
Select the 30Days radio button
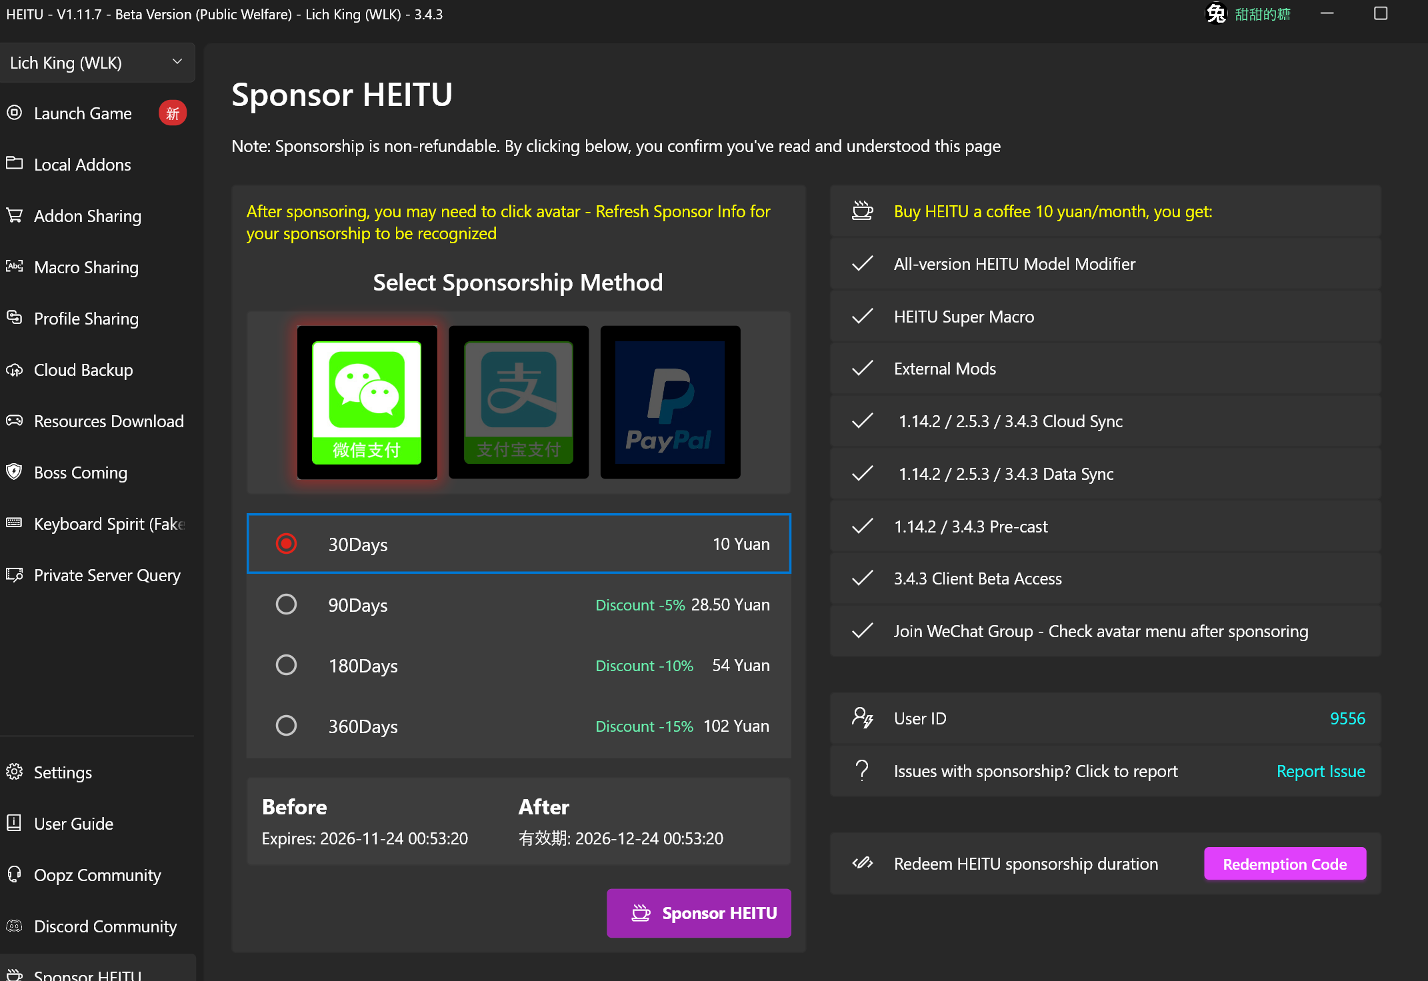pyautogui.click(x=287, y=544)
